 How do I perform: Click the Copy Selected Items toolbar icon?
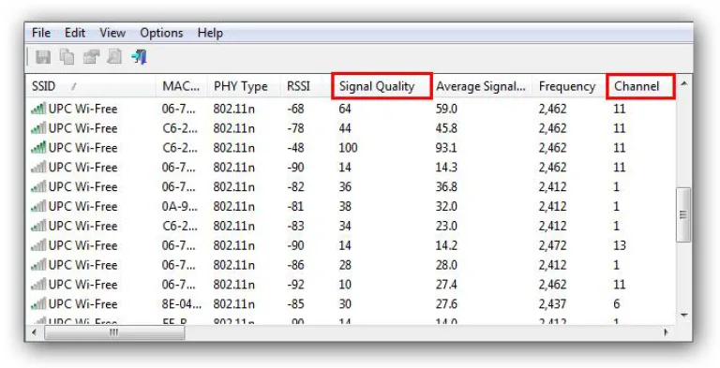pos(67,57)
